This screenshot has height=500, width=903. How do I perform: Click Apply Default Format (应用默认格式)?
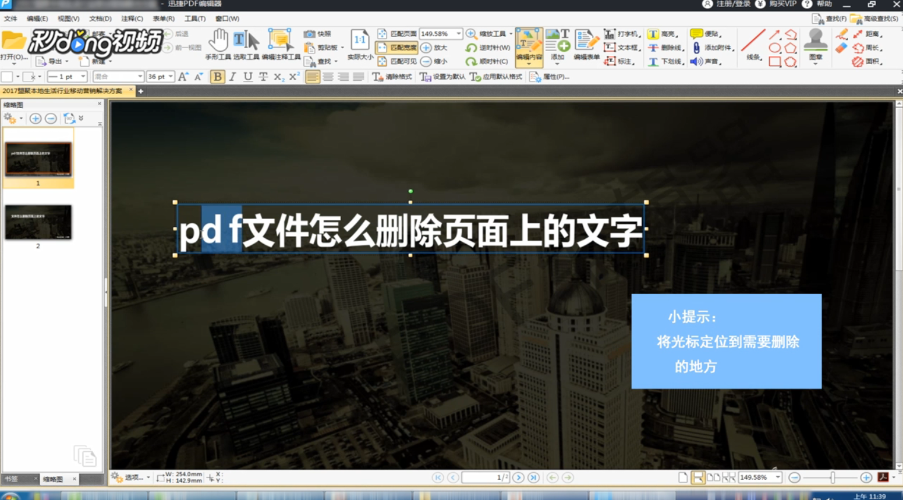[496, 77]
